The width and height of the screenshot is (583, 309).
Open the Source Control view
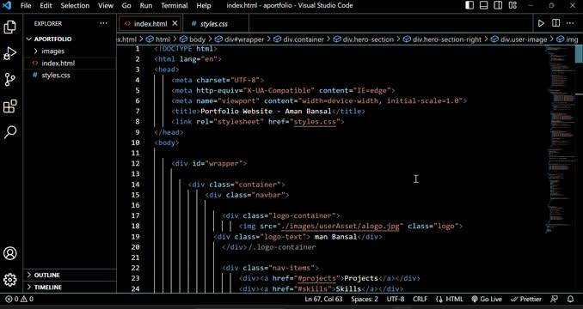click(x=10, y=79)
